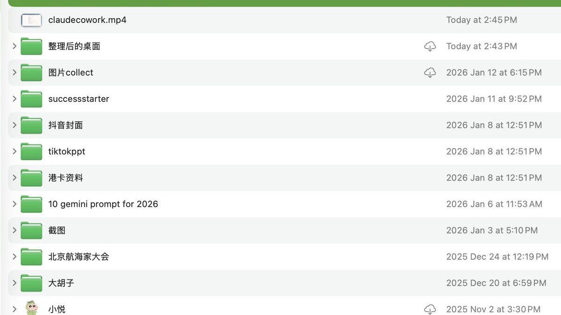Expand the 10 gemini prompt for 2026 folder
Screen dimensions: 561x315
coord(15,204)
